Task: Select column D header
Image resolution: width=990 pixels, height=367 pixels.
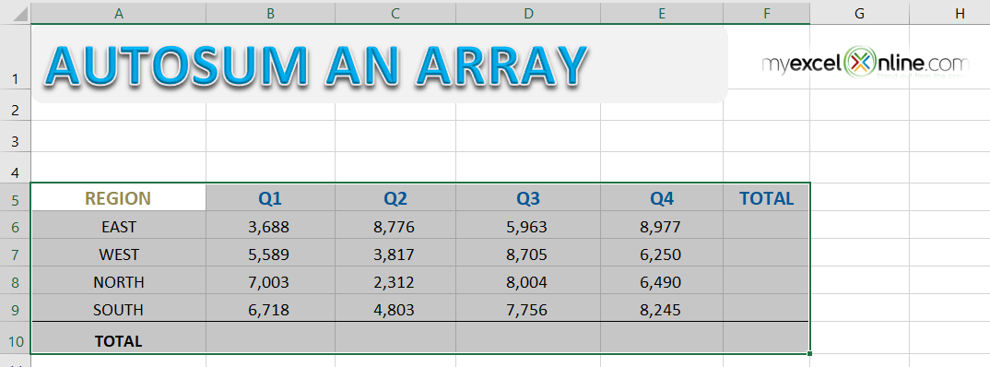Action: point(528,13)
